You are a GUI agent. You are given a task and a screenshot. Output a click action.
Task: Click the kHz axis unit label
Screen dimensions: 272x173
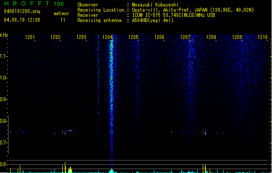point(4,35)
